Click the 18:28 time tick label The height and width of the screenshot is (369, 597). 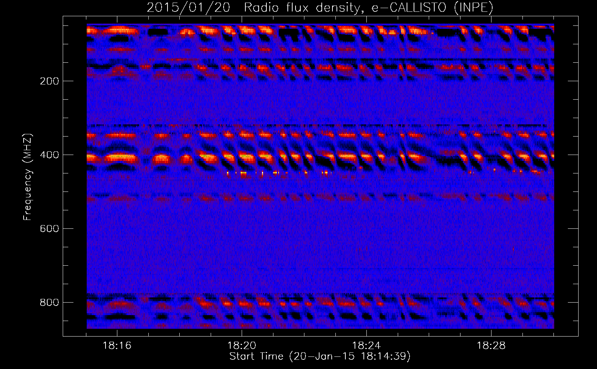(491, 345)
